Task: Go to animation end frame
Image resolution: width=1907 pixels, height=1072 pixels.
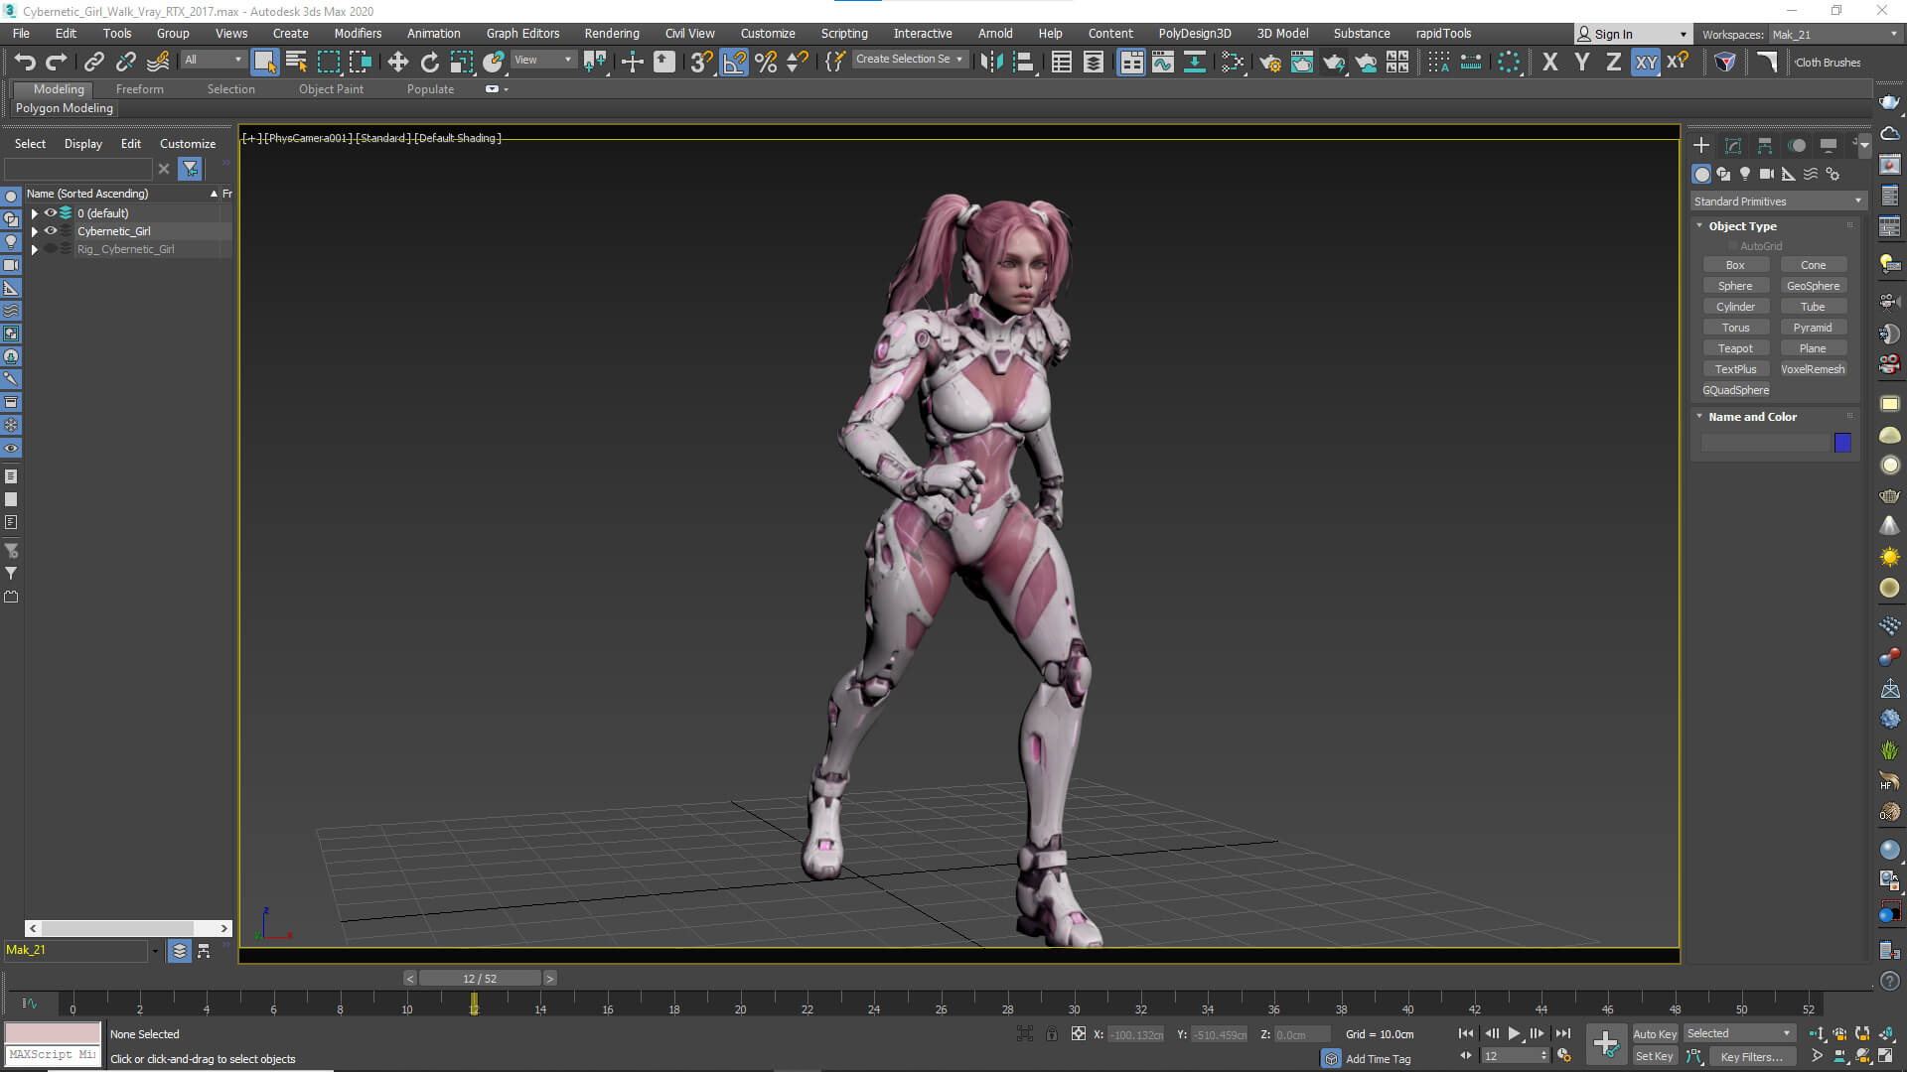Action: pos(1563,1033)
